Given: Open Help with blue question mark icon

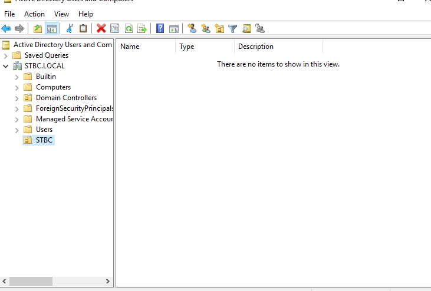Looking at the screenshot, I should pos(160,28).
